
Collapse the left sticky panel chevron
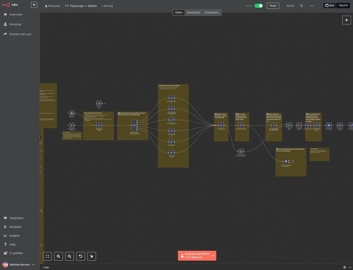coord(39,137)
